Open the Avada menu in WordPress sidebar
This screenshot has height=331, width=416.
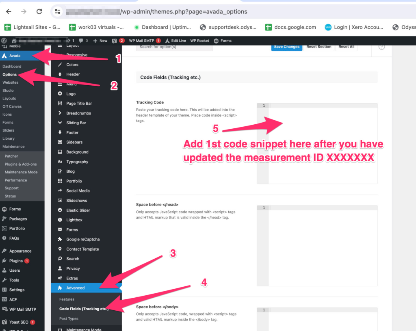pos(22,56)
